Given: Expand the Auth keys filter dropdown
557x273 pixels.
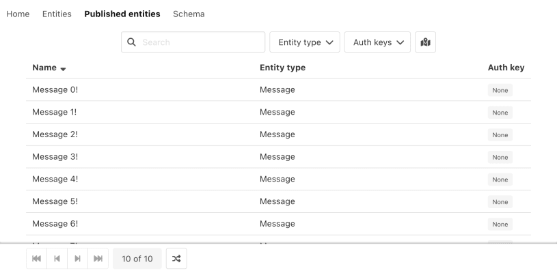Looking at the screenshot, I should pyautogui.click(x=377, y=42).
